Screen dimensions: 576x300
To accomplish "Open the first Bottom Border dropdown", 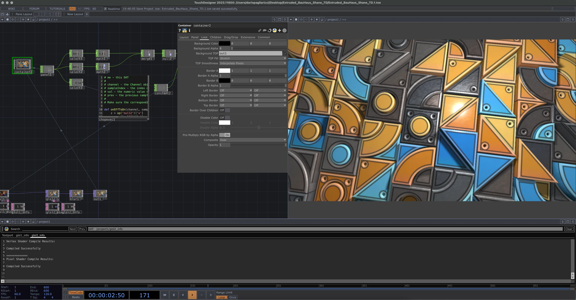I will tap(236, 100).
